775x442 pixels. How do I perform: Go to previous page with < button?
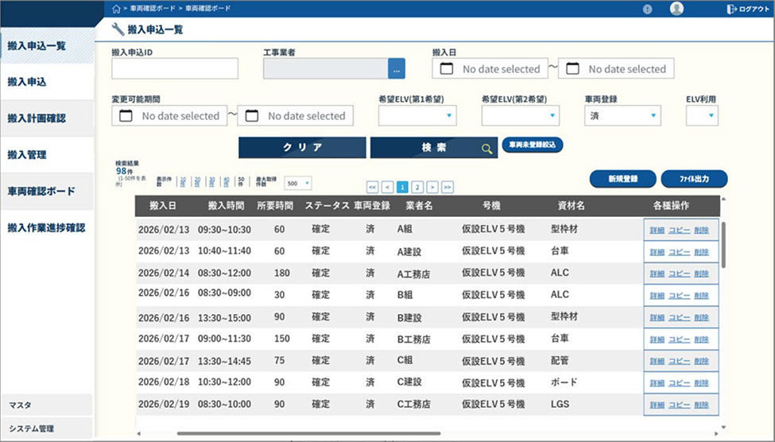pos(388,188)
